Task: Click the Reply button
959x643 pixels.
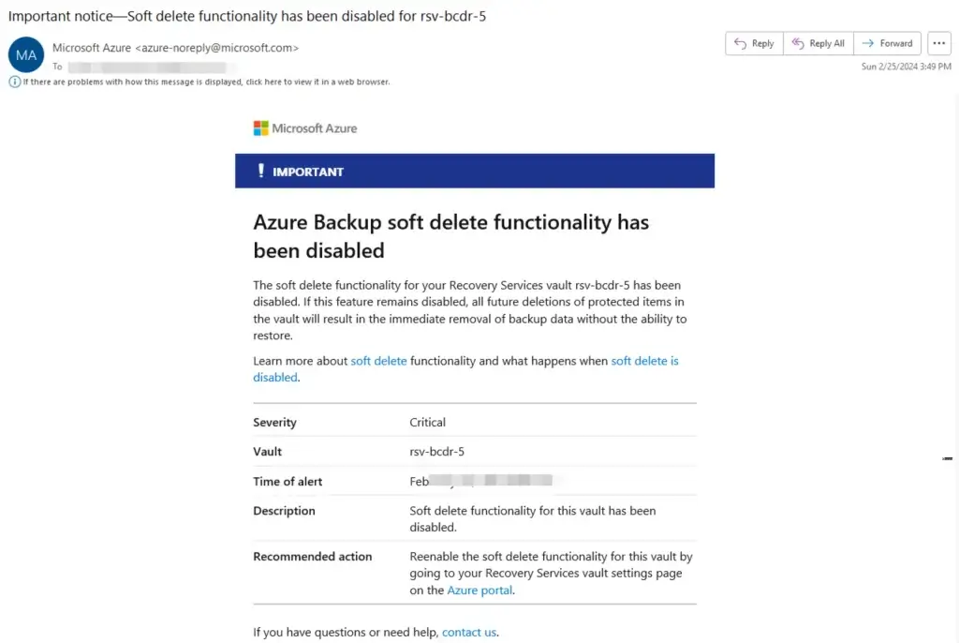Action: 754,43
